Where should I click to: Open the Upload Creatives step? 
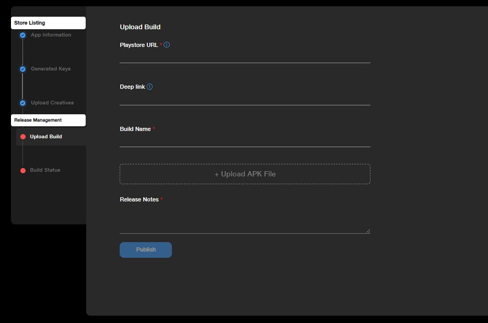click(x=52, y=103)
